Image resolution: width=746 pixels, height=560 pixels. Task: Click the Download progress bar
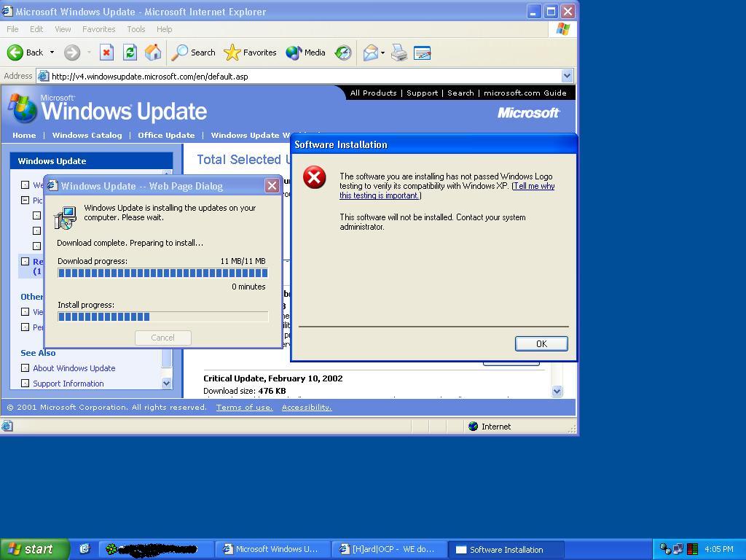tap(162, 273)
